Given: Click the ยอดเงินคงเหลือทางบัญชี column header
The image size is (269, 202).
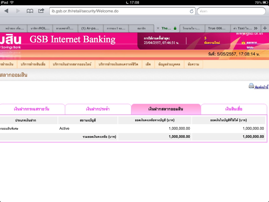Looking at the screenshot, I should click(155, 120).
